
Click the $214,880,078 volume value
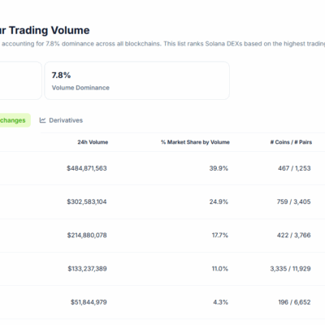click(x=87, y=236)
